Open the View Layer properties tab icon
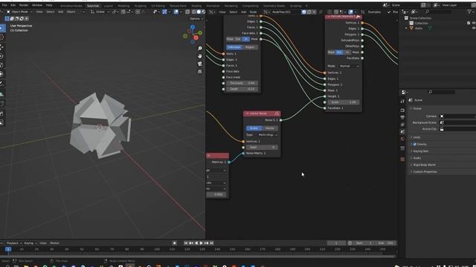 click(402, 125)
